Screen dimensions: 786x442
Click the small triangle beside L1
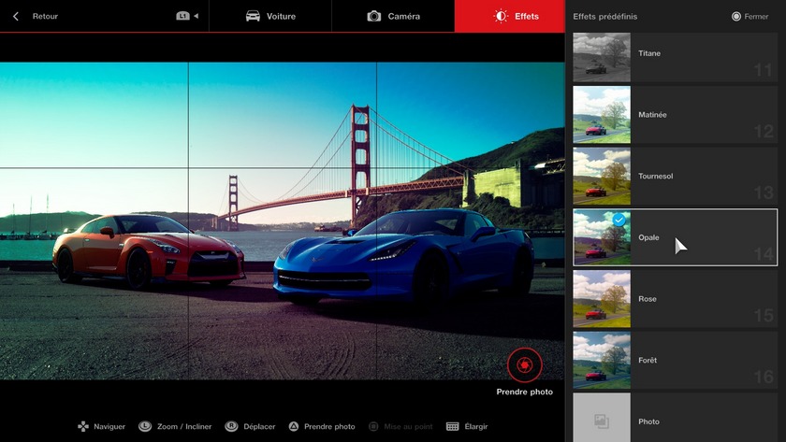196,16
